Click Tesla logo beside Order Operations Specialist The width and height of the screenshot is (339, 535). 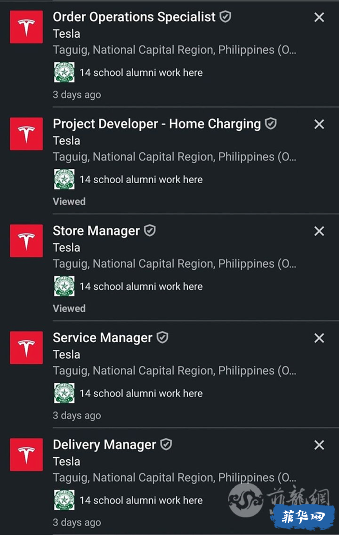click(x=26, y=27)
